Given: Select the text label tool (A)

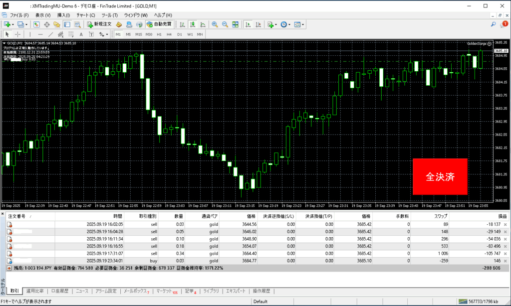Looking at the screenshot, I should pos(81,34).
